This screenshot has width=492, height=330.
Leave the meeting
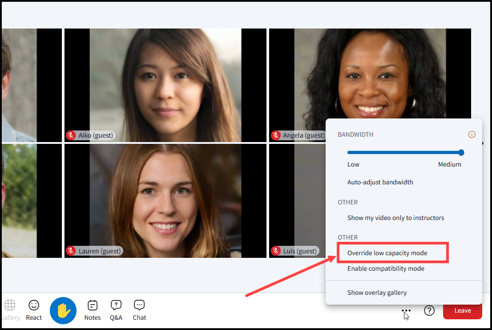[x=462, y=310]
